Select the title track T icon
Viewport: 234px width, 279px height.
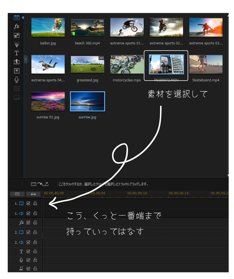[21, 251]
